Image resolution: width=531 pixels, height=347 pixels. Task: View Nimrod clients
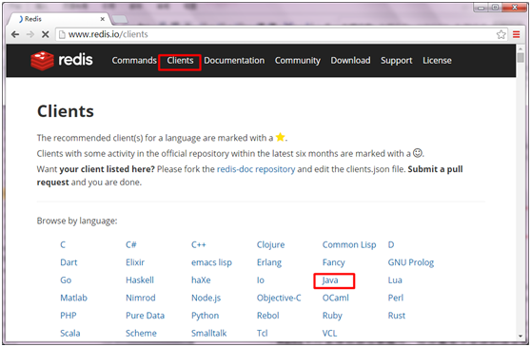(141, 298)
